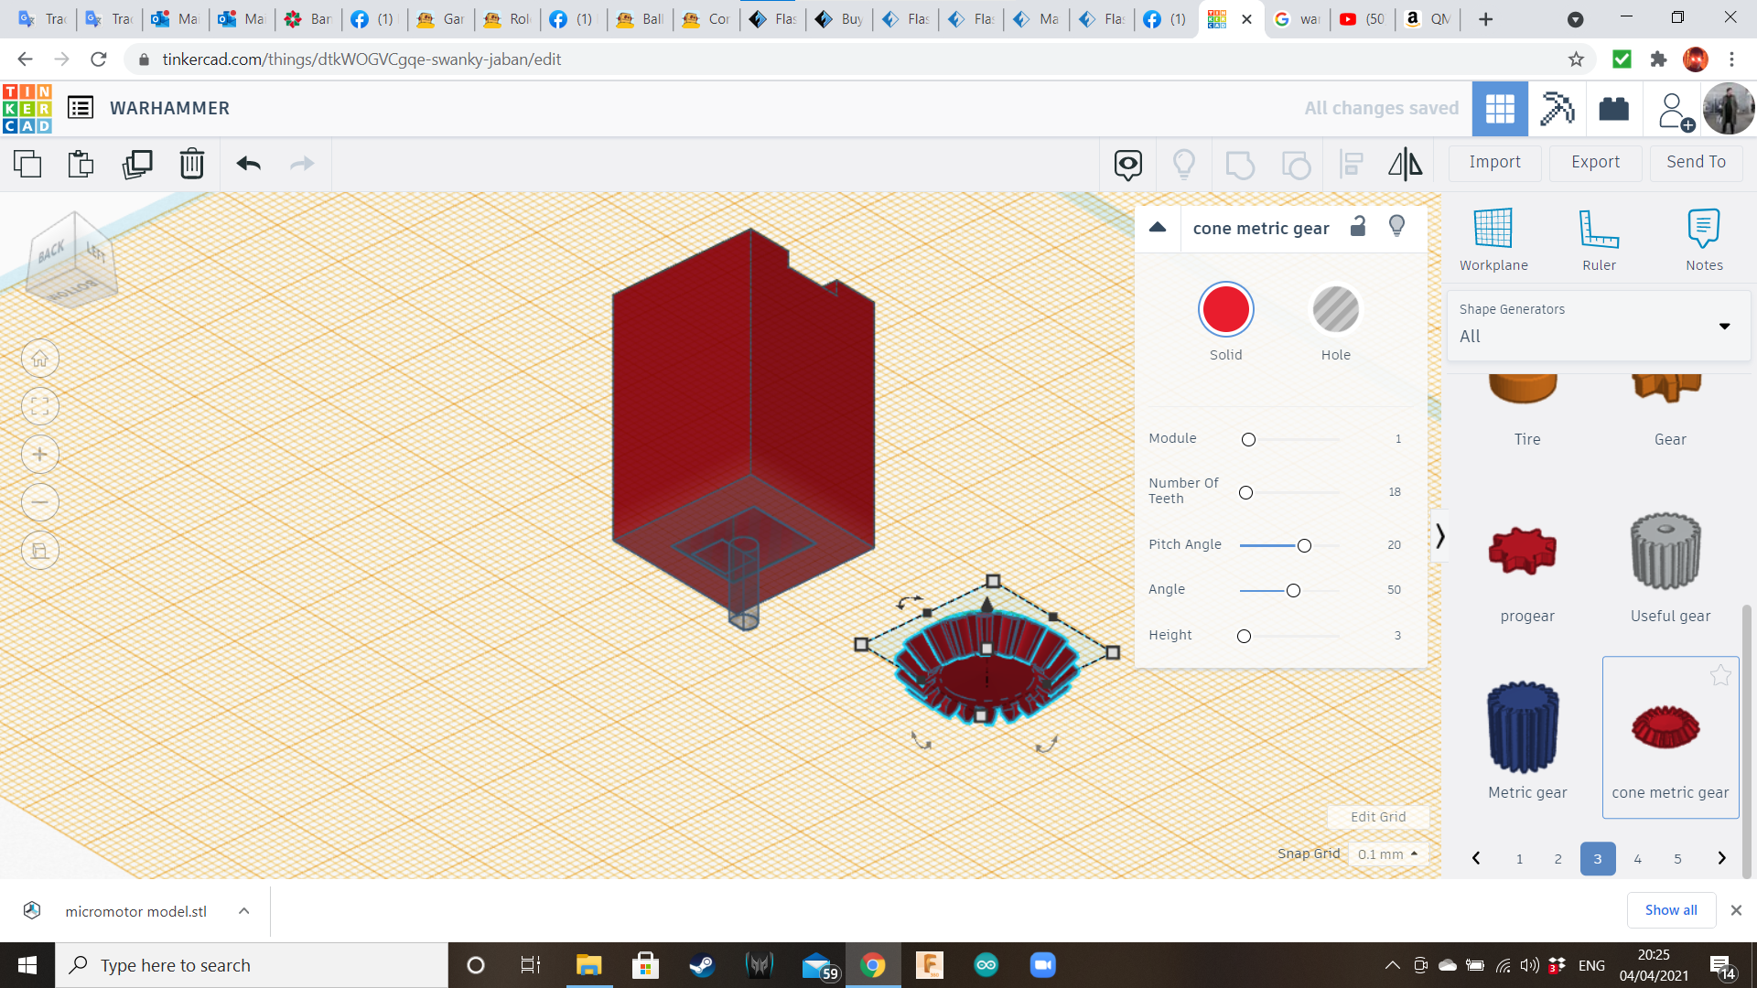Click the Pitch Angle slider handle
Screen dimensions: 1757x988
point(1304,545)
